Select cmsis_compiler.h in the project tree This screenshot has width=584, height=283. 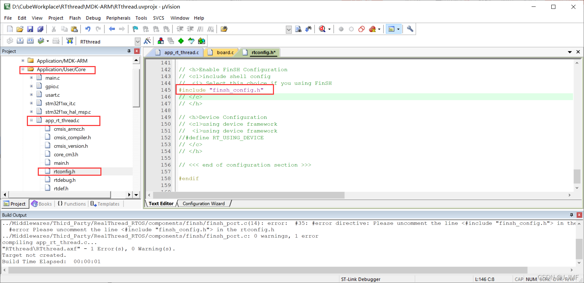tap(72, 137)
